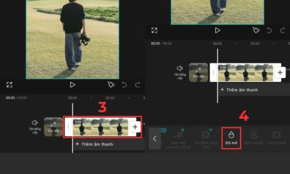This screenshot has height=174, width=290.
Task: Add audio via right Thêm âm thanh
Action: pos(239,90)
